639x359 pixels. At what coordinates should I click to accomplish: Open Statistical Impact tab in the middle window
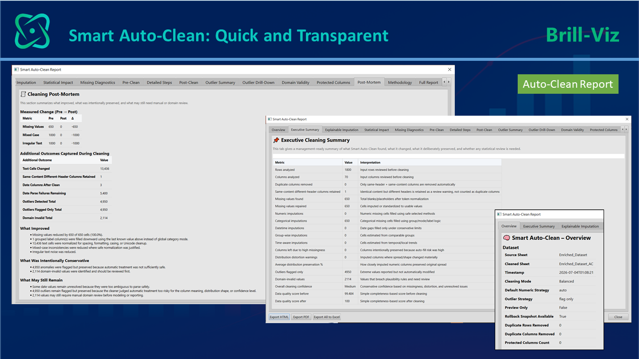coord(376,130)
